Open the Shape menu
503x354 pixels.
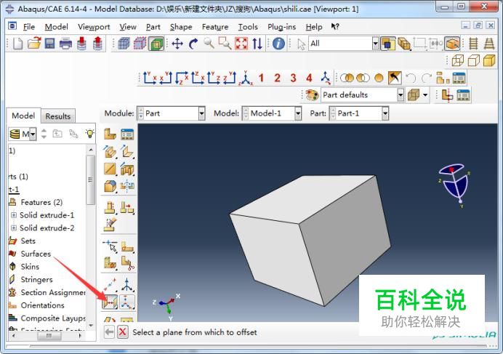(x=181, y=27)
